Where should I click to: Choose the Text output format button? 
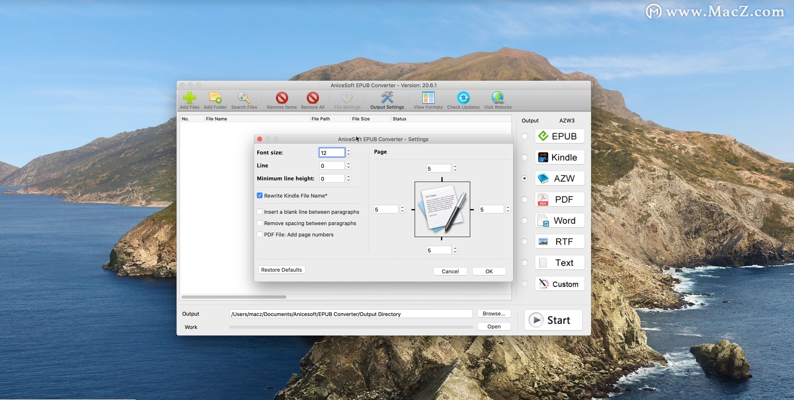coord(560,262)
